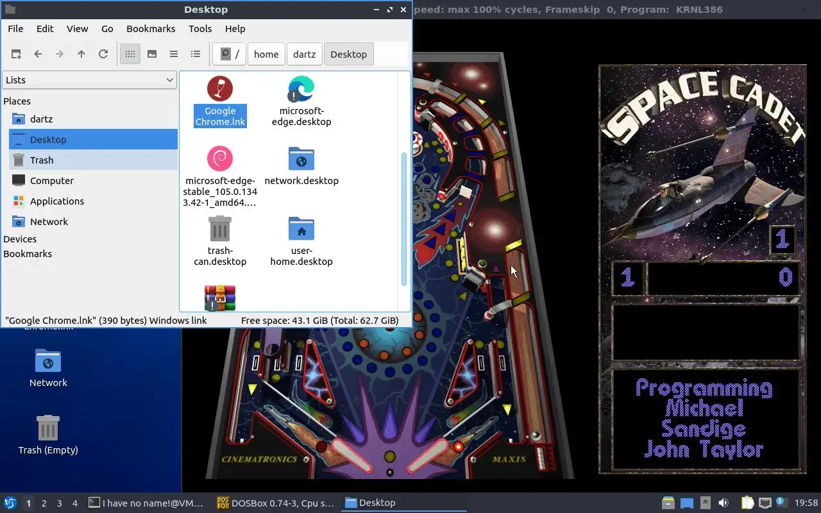The image size is (821, 513).
Task: Switch to icon view mode
Action: pyautogui.click(x=130, y=55)
